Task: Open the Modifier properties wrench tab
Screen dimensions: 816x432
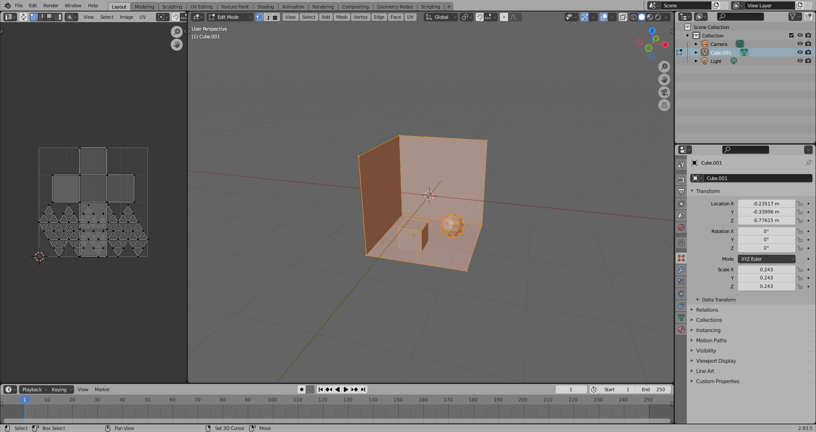Action: (x=681, y=270)
